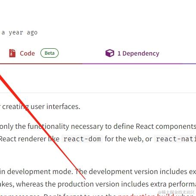Open the production build link

[146, 195]
